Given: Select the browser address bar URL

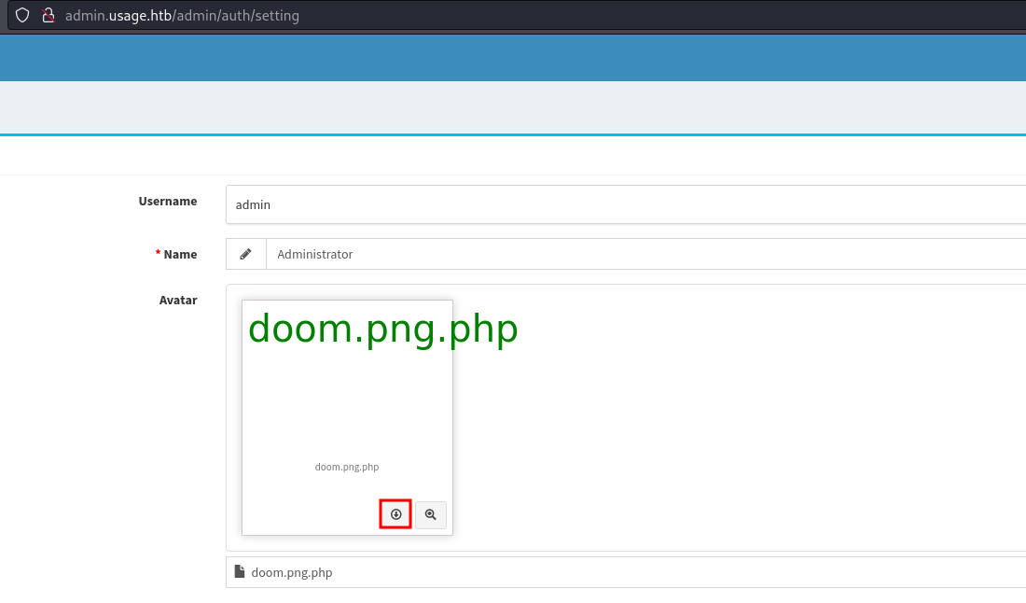Looking at the screenshot, I should click(x=182, y=16).
